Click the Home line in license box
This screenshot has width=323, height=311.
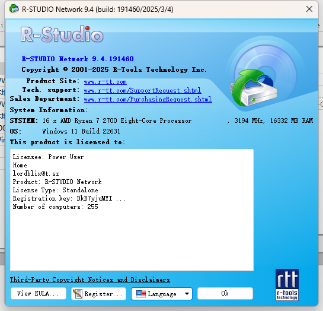pyautogui.click(x=20, y=165)
